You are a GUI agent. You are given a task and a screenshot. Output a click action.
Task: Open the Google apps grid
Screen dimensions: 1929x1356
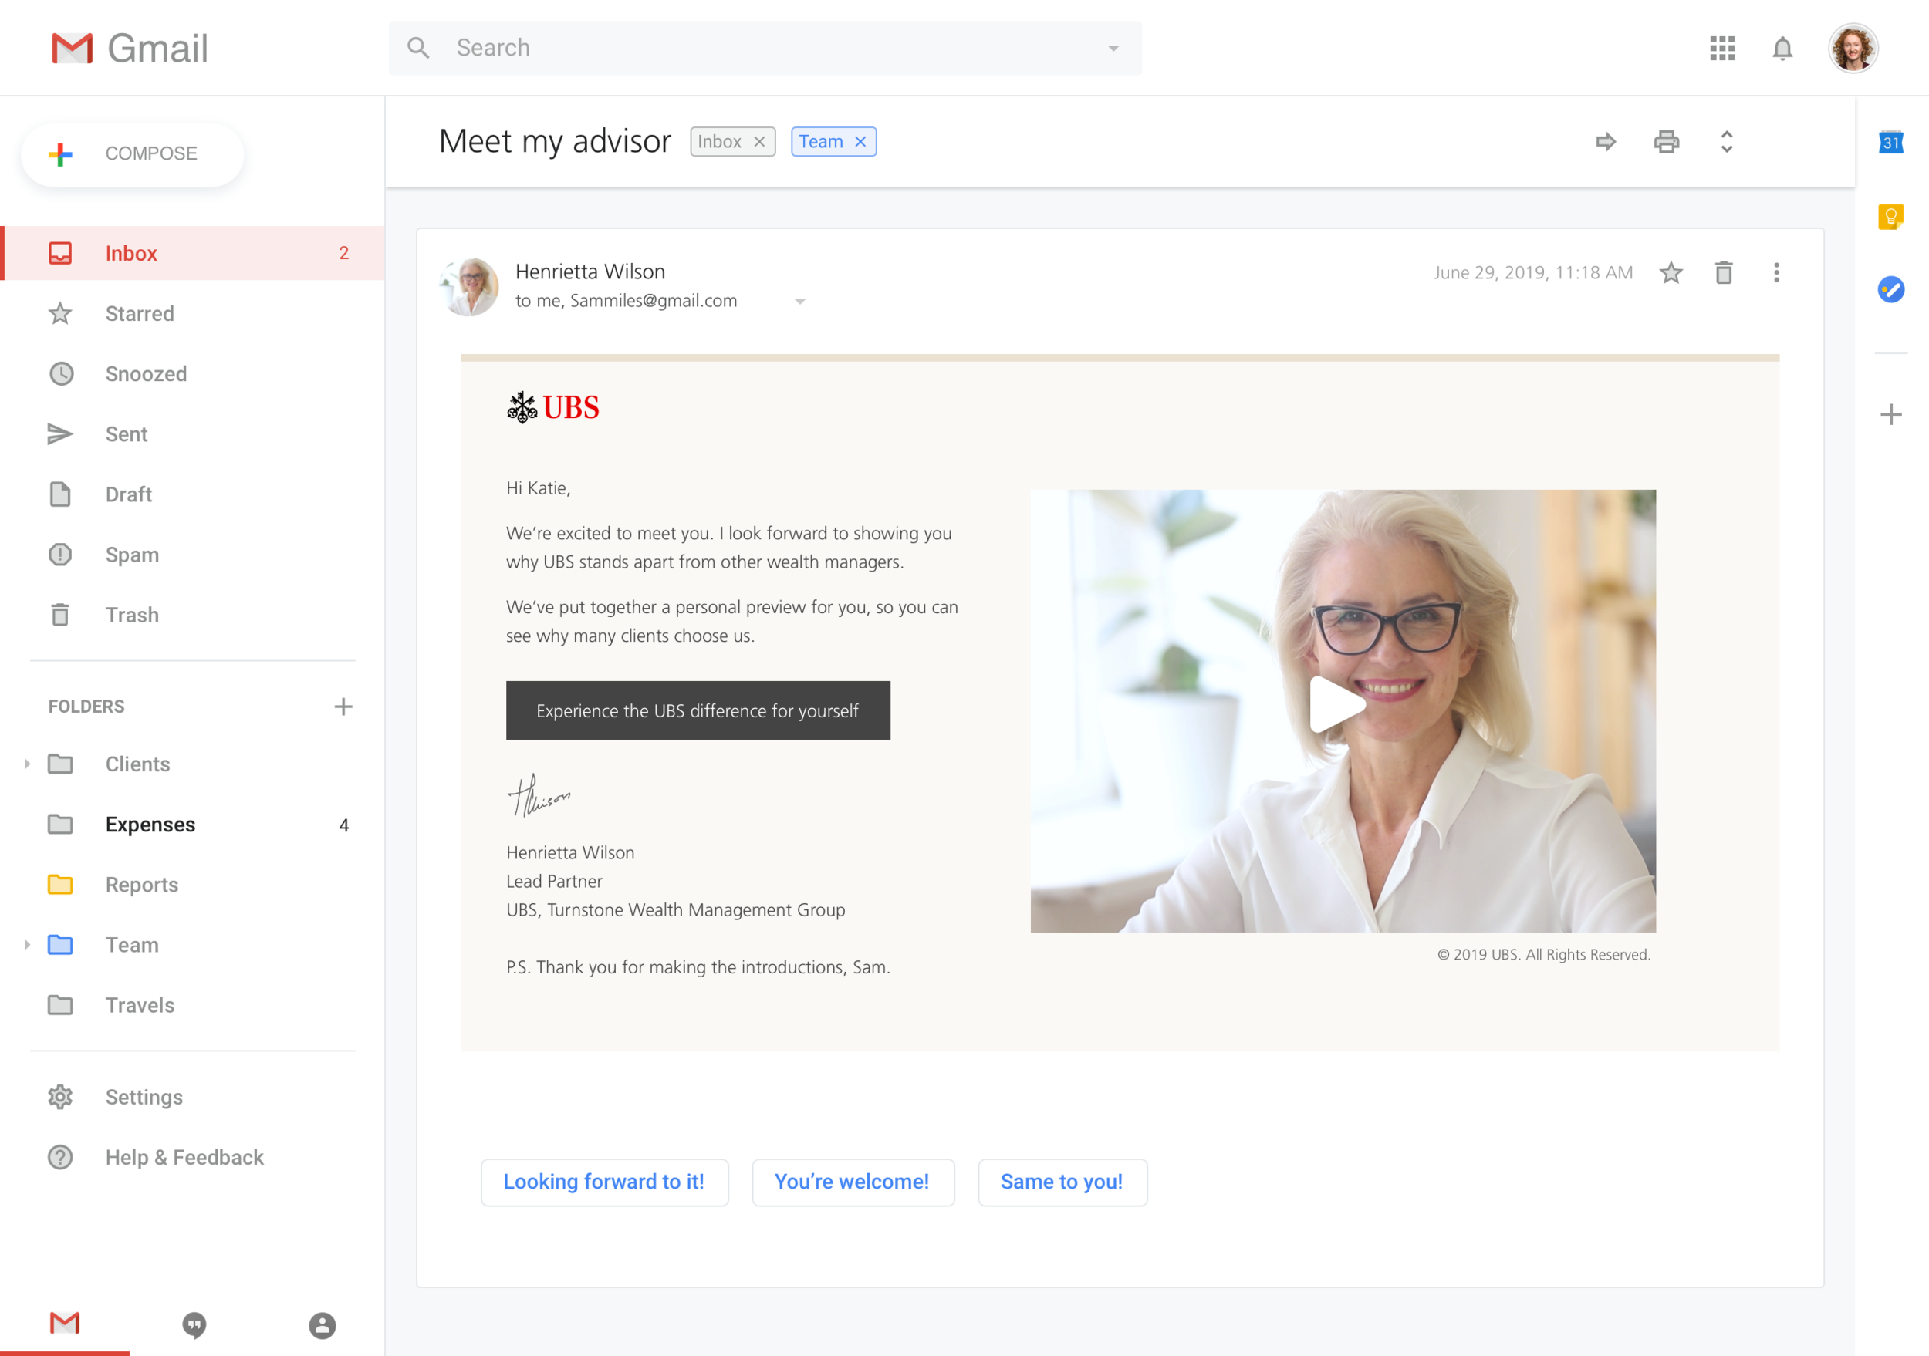[1721, 48]
